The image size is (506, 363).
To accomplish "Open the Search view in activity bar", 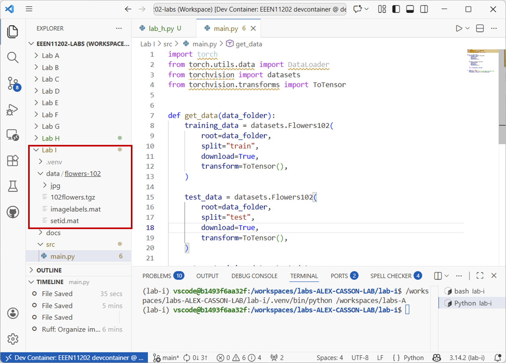I will pyautogui.click(x=13, y=57).
